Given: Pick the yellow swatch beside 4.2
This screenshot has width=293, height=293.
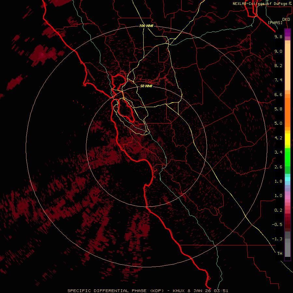Looking at the screenshot, I should coord(287,139).
